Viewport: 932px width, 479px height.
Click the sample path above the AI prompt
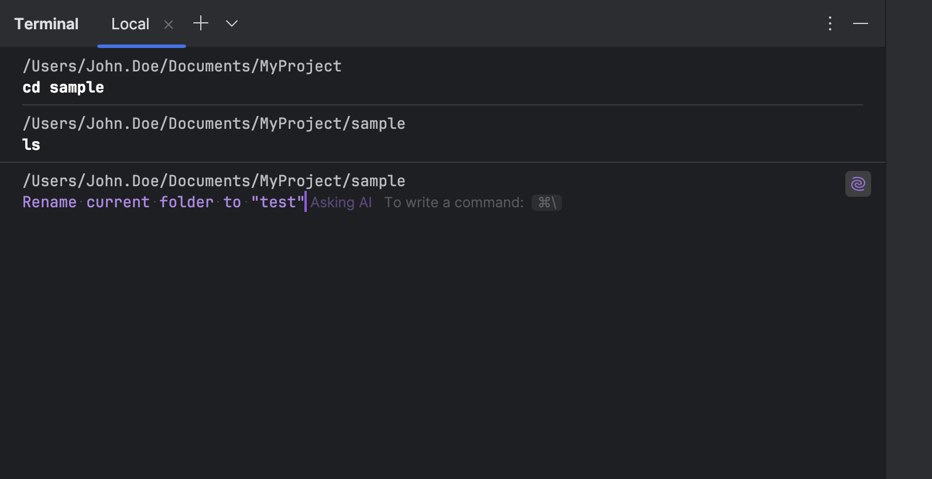[x=214, y=181]
